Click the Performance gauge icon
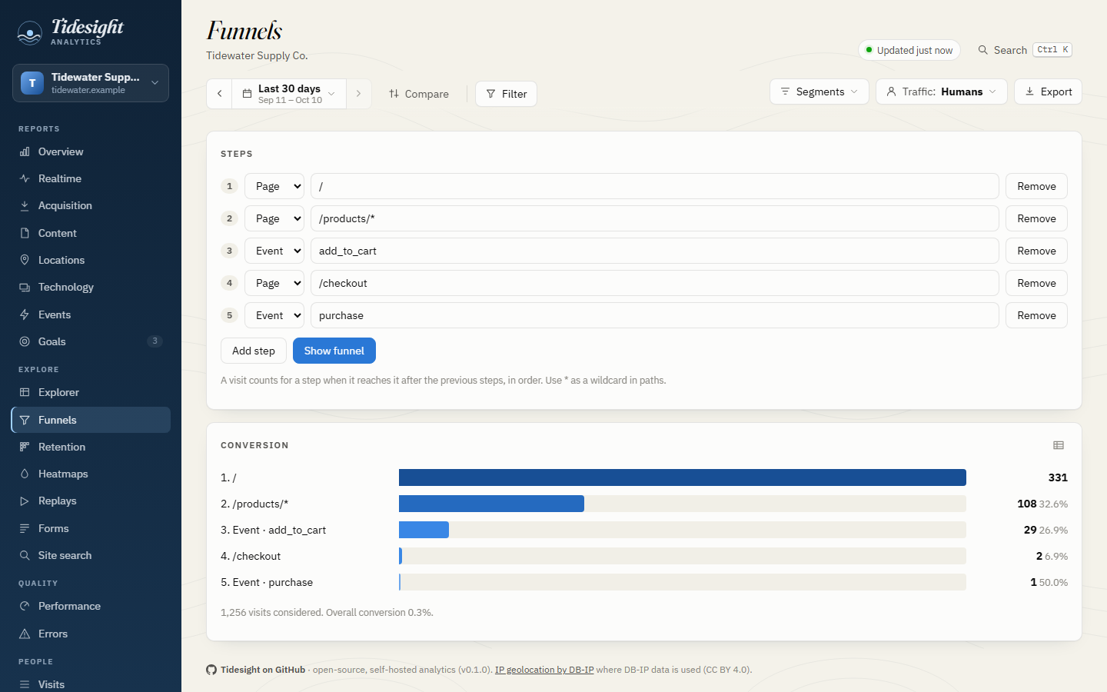This screenshot has width=1107, height=692. click(x=25, y=606)
